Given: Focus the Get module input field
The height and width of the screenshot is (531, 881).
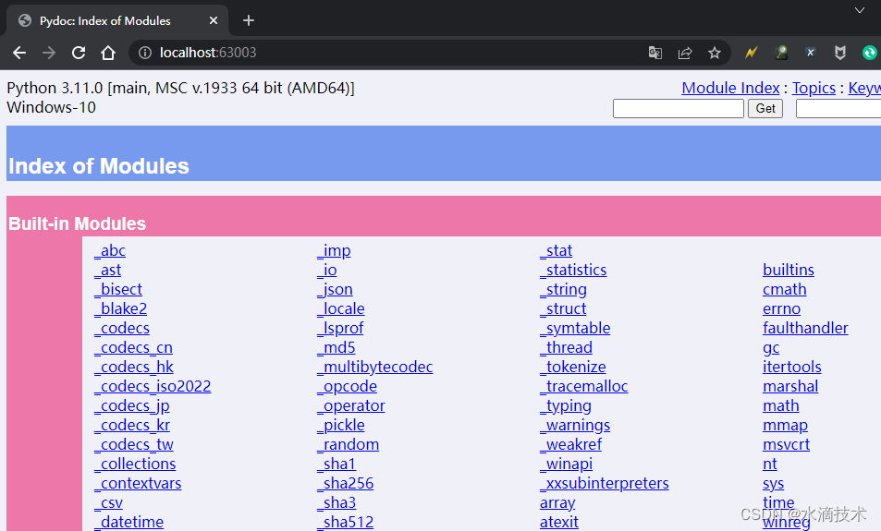Looking at the screenshot, I should click(679, 108).
